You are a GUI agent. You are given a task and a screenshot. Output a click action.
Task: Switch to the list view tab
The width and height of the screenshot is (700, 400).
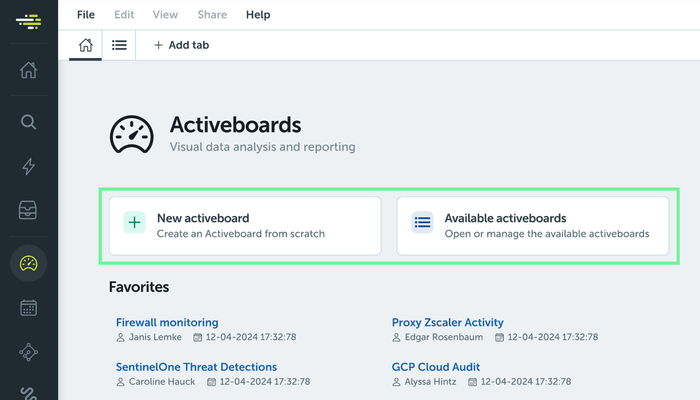119,45
